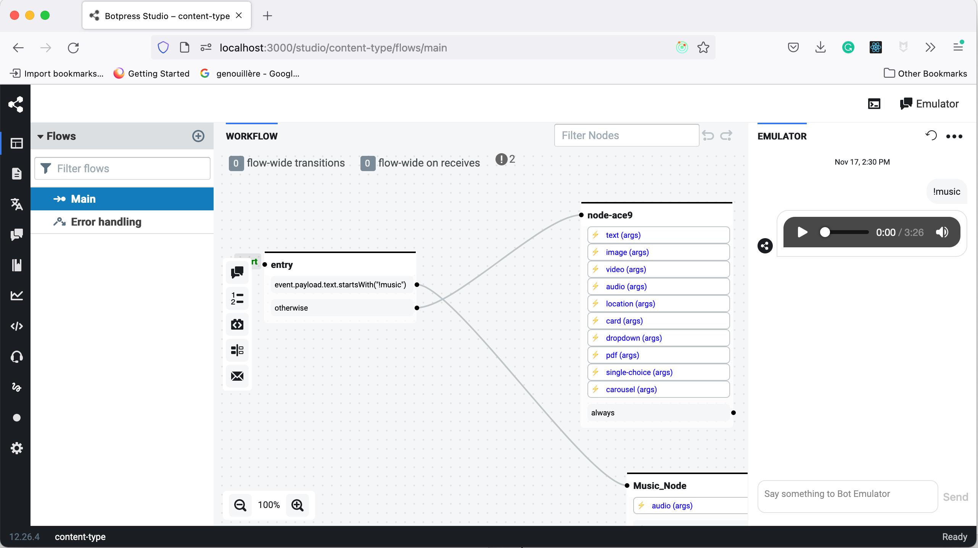Open the Analytics chart icon in sidebar

[x=16, y=296]
